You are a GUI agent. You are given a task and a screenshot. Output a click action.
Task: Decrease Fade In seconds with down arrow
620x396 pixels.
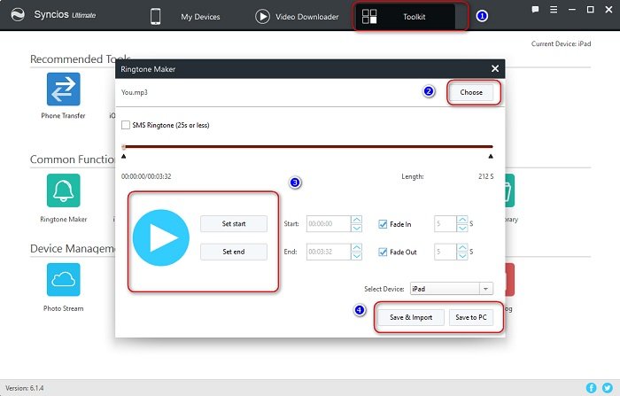point(462,228)
